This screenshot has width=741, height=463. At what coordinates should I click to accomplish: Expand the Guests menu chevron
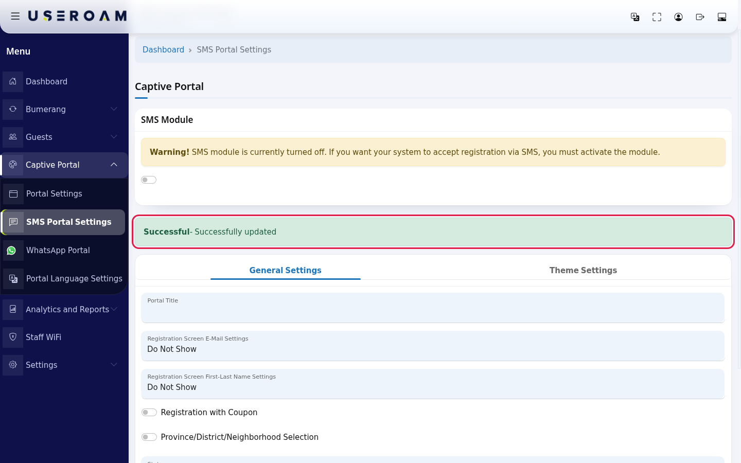click(x=114, y=137)
